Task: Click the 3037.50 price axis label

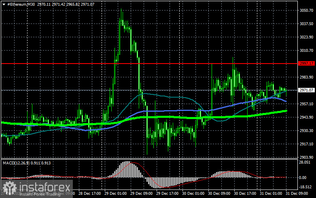Action: click(x=307, y=23)
